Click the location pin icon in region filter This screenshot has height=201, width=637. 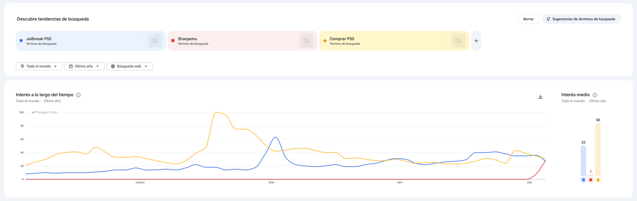point(22,66)
